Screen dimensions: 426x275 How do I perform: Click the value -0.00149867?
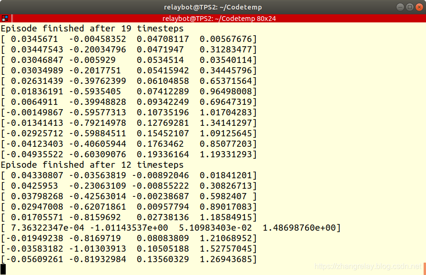pos(34,112)
